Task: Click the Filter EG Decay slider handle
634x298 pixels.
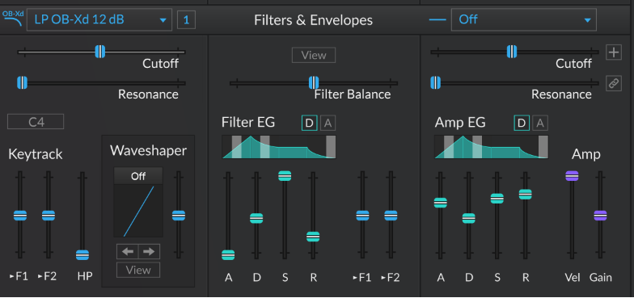Action: [x=256, y=218]
